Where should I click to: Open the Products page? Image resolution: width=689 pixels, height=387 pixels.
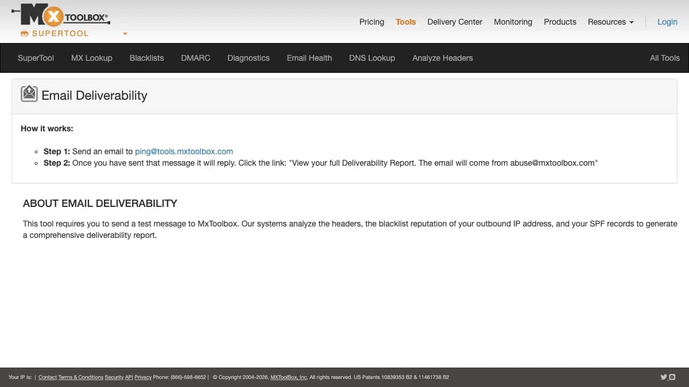(560, 22)
